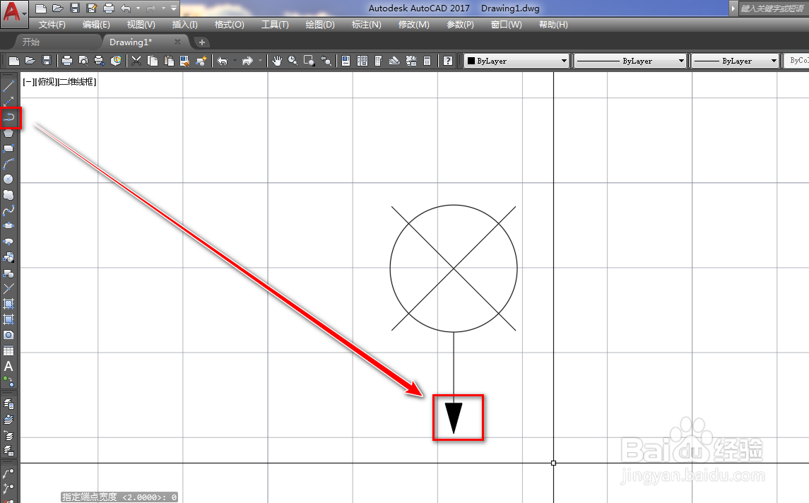Click Cut in the standard toolbar

(136, 61)
